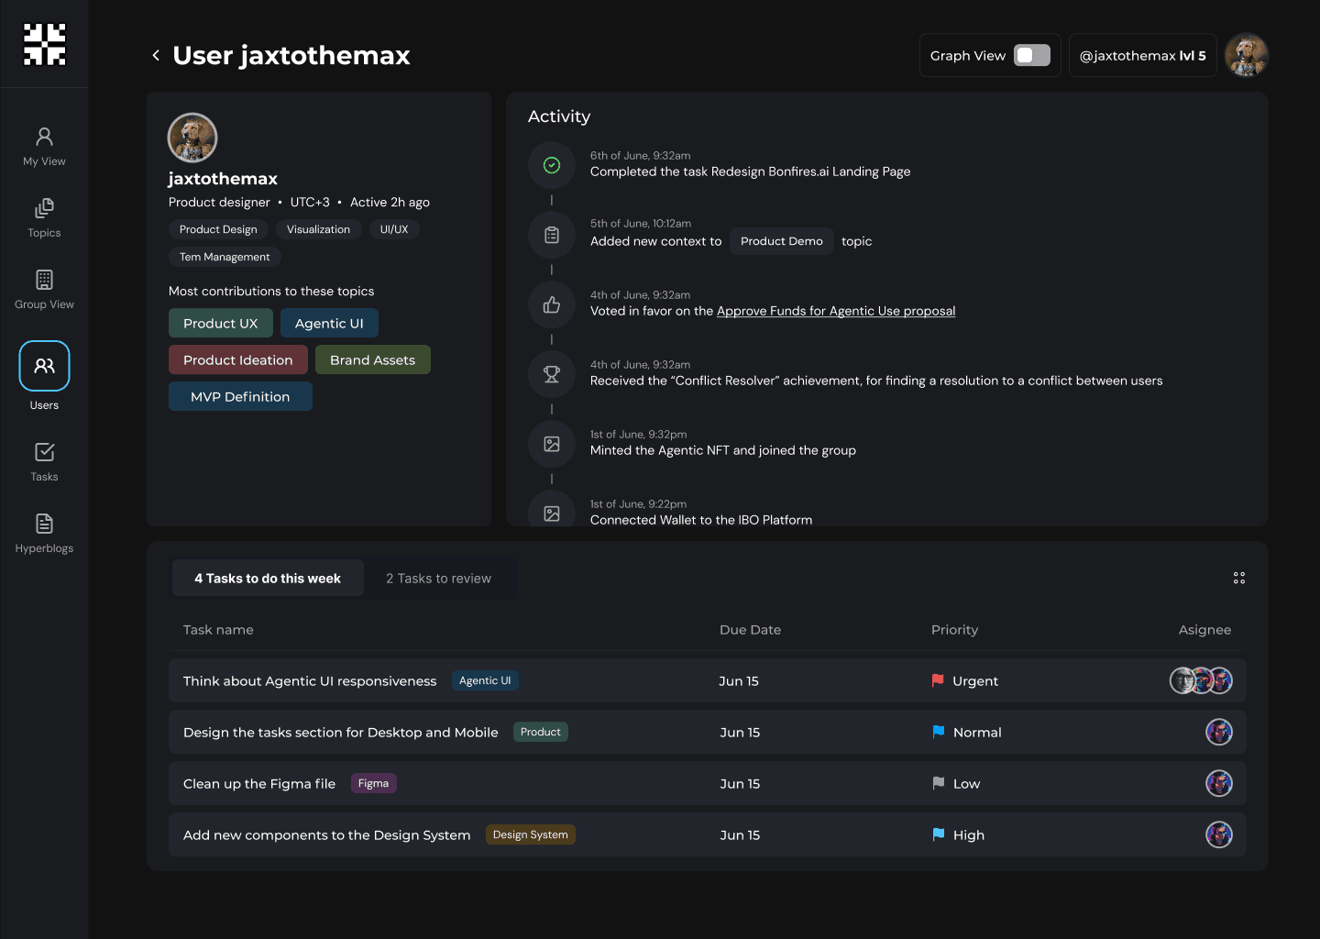Open Tasks from the sidebar
Viewport: 1320px width, 939px height.
[x=44, y=462]
